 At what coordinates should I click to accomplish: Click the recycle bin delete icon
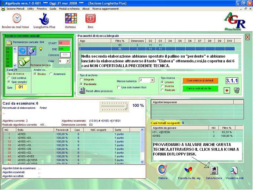pyautogui.click(x=237, y=90)
